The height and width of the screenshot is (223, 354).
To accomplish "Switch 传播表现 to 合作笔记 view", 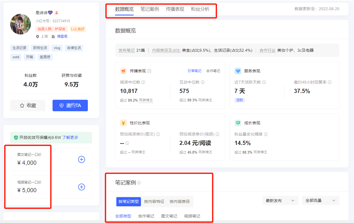I will 213,71.
